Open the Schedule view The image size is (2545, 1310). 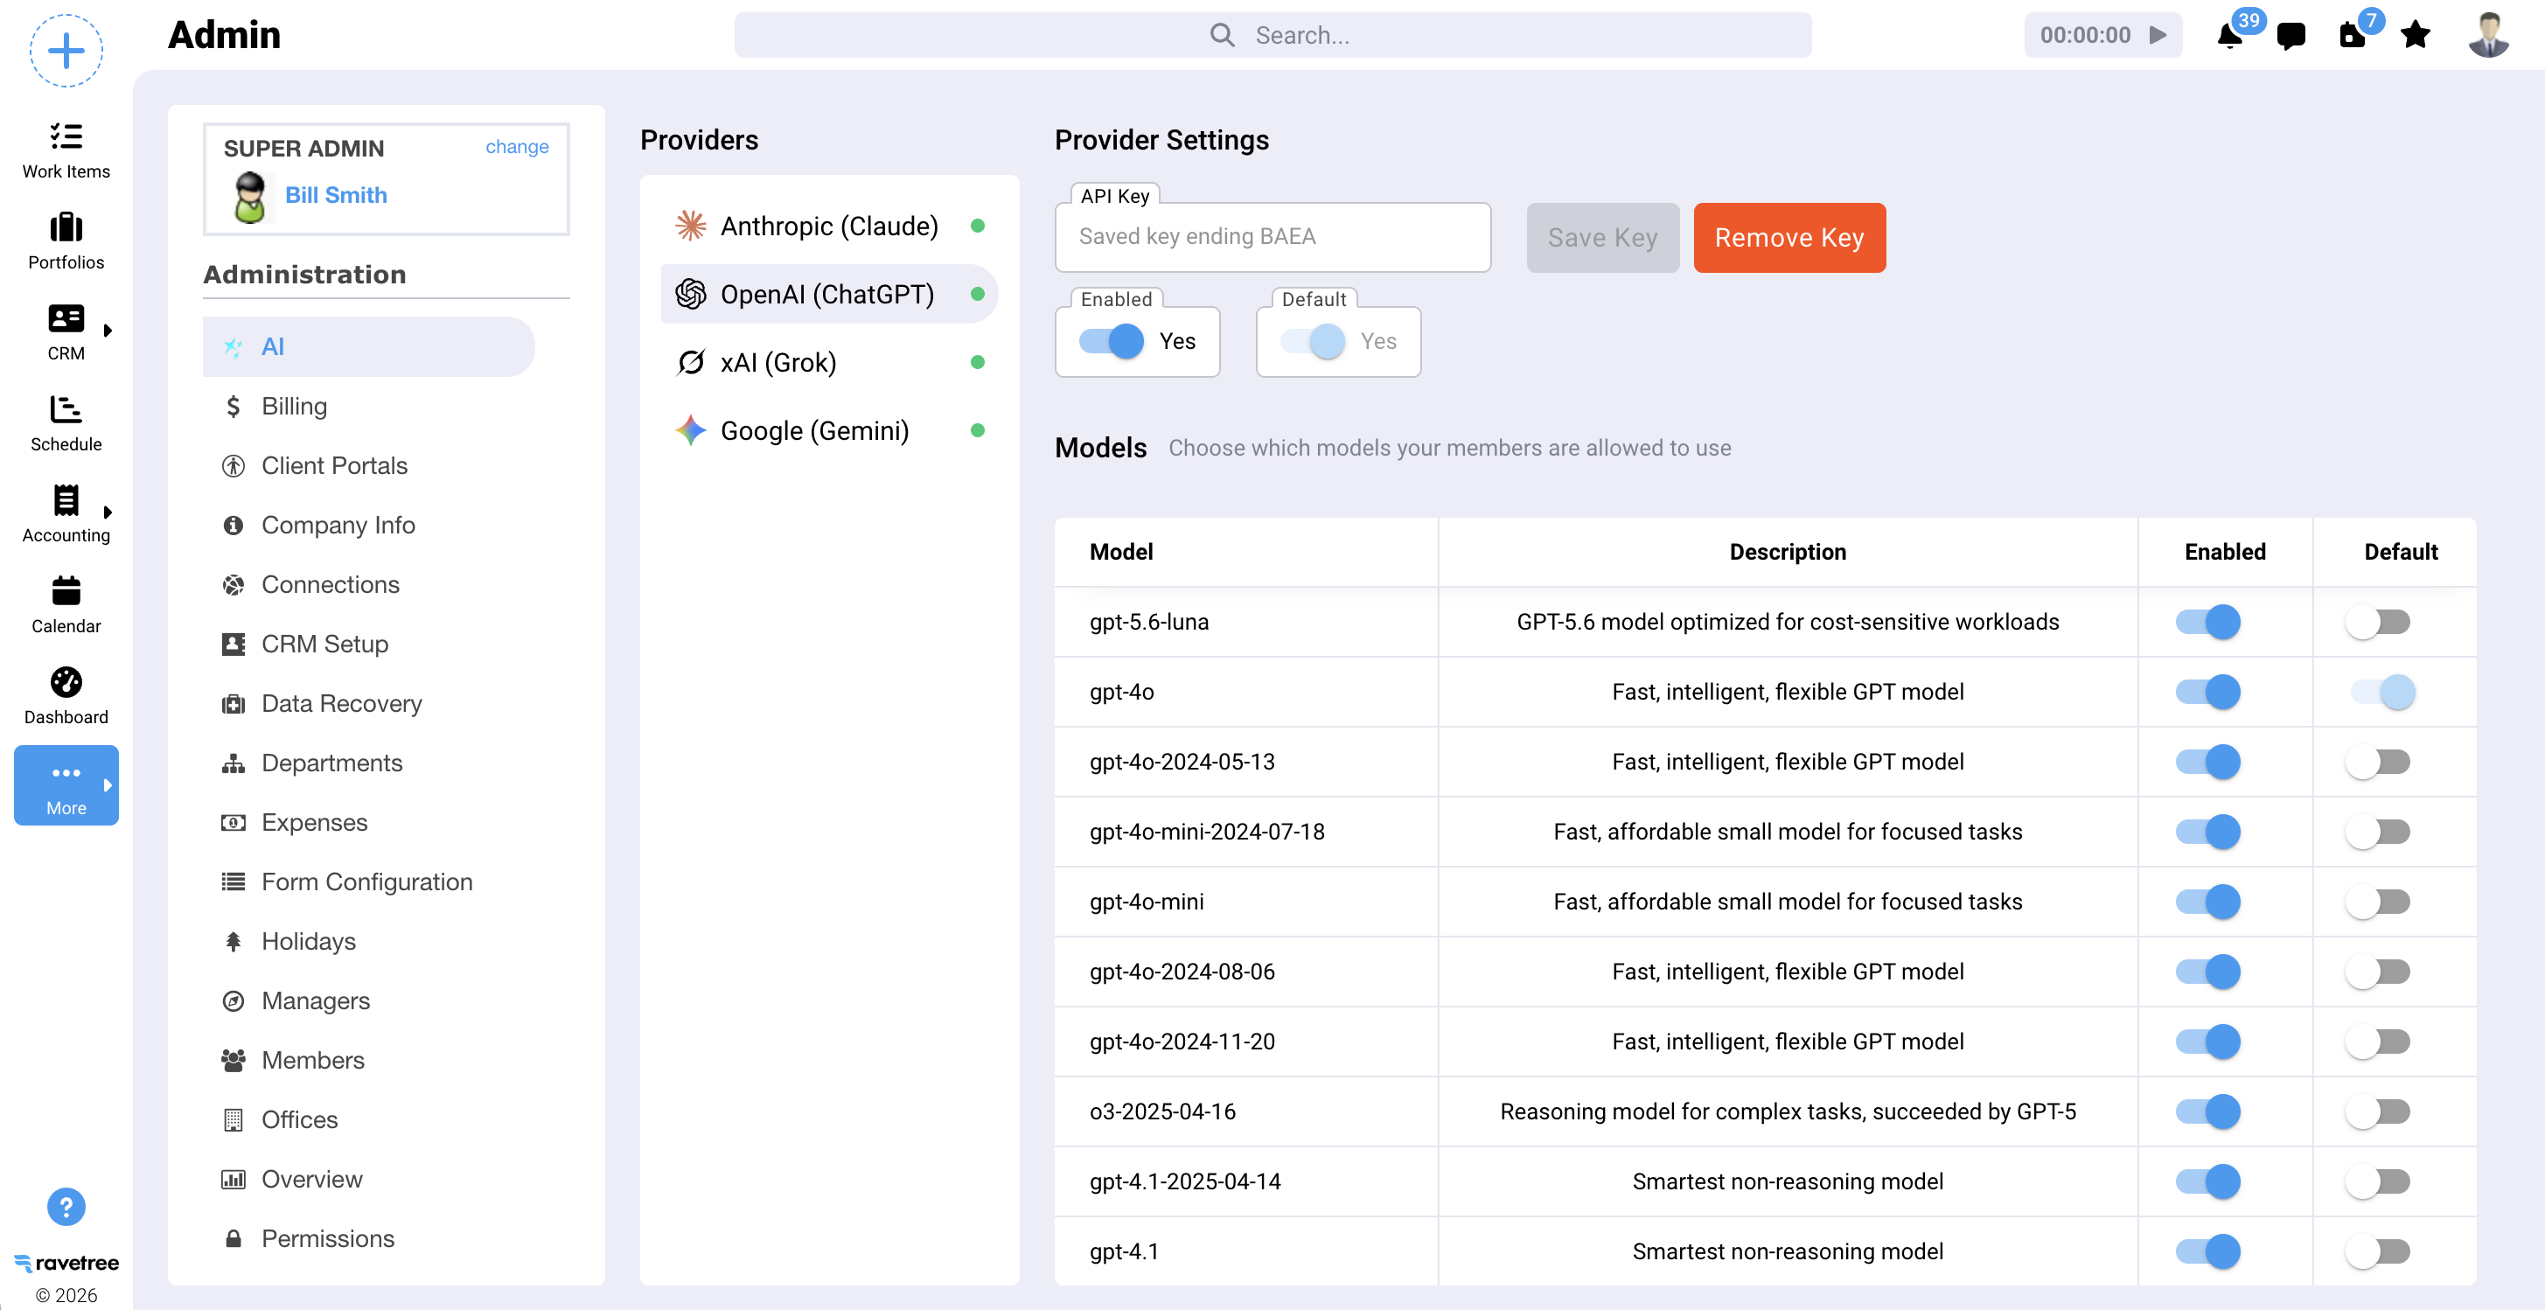click(66, 423)
